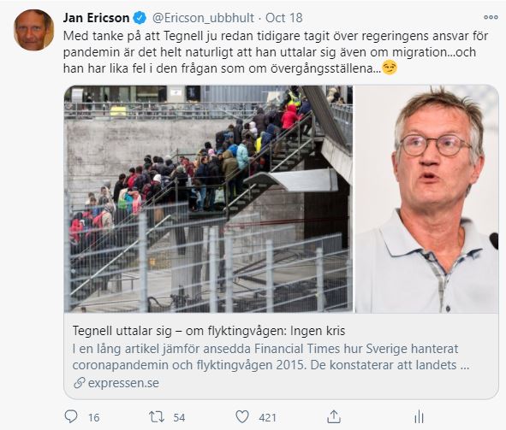This screenshot has width=506, height=430.
Task: Open the portrait photo of man with glasses
Action: (x=426, y=198)
